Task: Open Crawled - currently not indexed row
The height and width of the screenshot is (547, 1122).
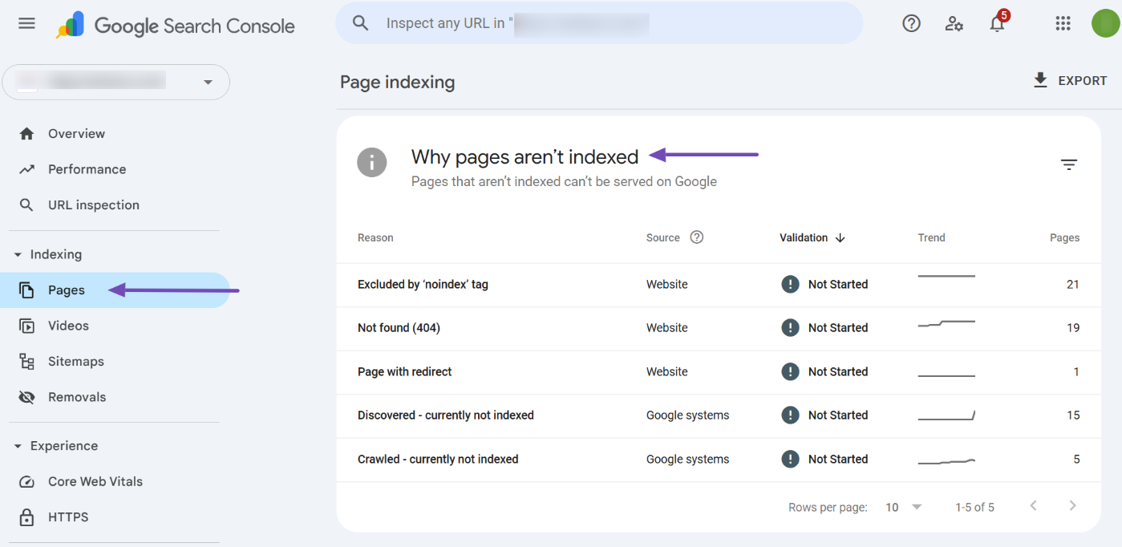Action: [x=719, y=460]
